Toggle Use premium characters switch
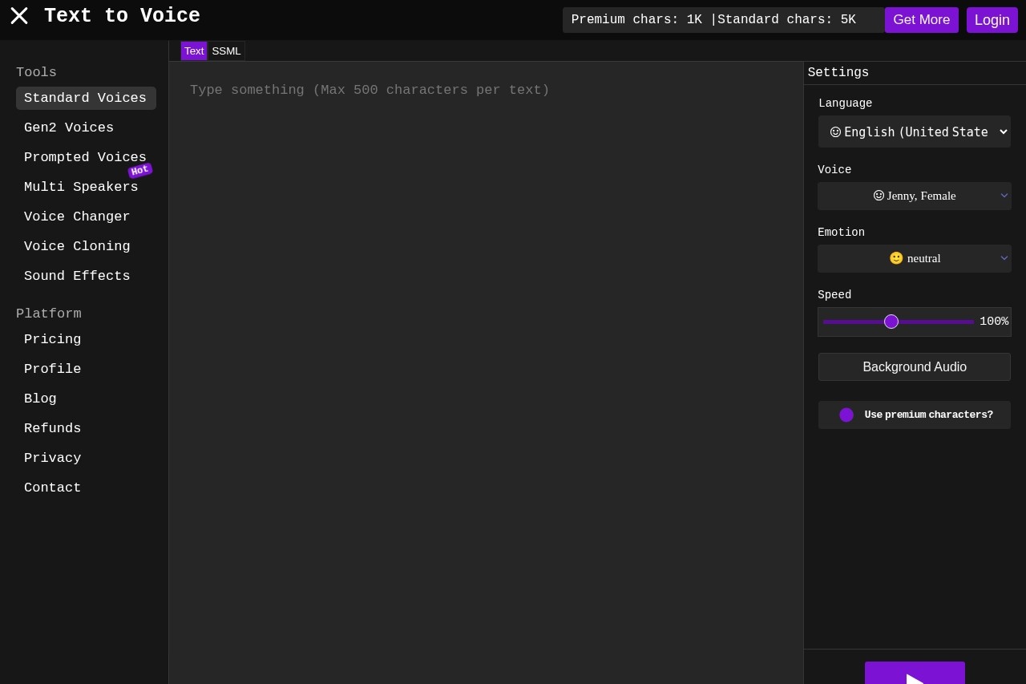The width and height of the screenshot is (1026, 684). (x=846, y=415)
